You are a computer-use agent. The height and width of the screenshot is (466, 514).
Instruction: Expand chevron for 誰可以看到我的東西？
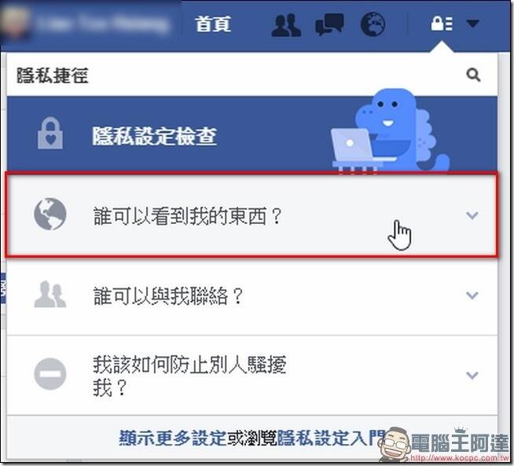pyautogui.click(x=472, y=215)
